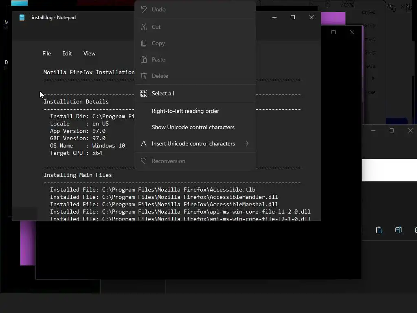Screen dimensions: 417x313
Task: Expand the Insert Unicode control characters submenu
Action: 195,144
